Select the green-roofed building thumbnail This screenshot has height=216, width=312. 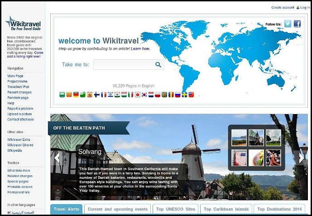256,138
